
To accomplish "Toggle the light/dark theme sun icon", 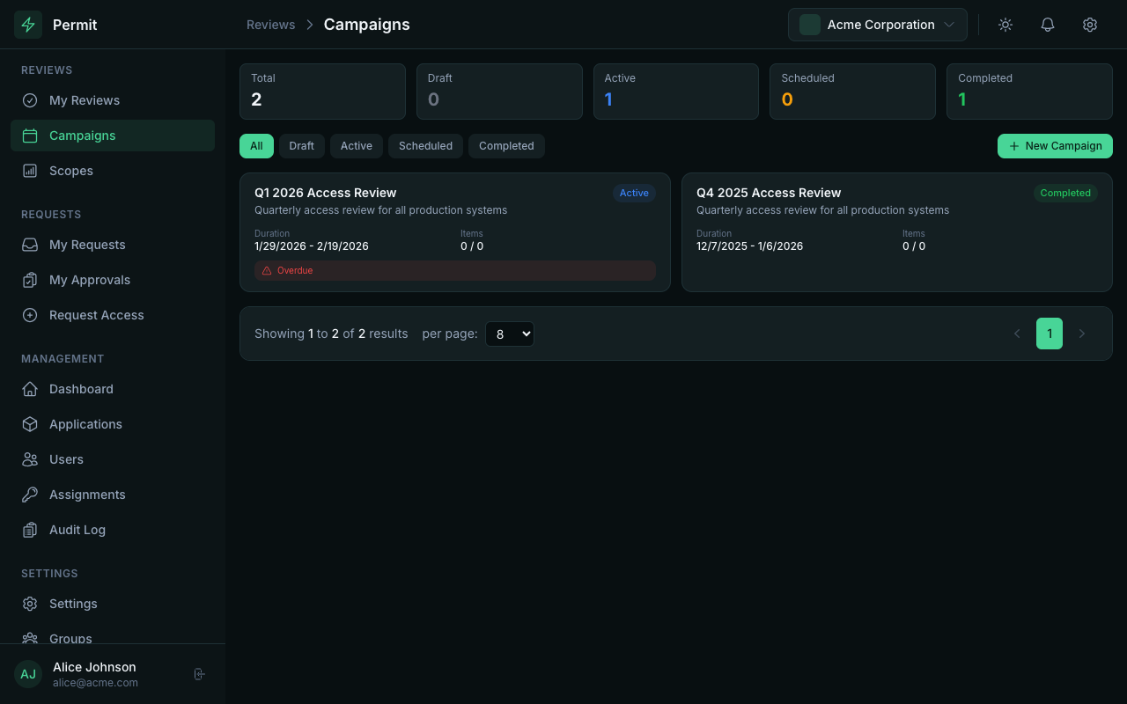I will pyautogui.click(x=1005, y=25).
